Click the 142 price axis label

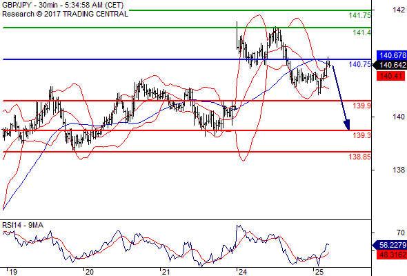399,10
